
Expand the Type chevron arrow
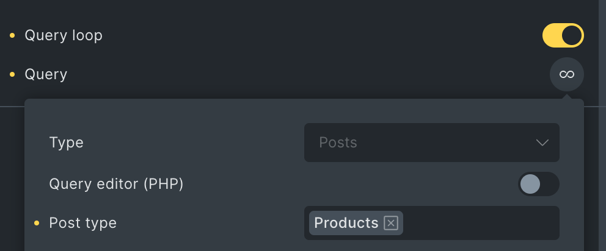pos(542,143)
